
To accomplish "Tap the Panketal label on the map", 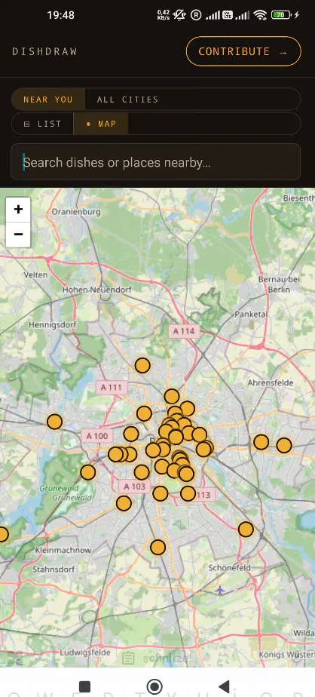I will point(251,314).
